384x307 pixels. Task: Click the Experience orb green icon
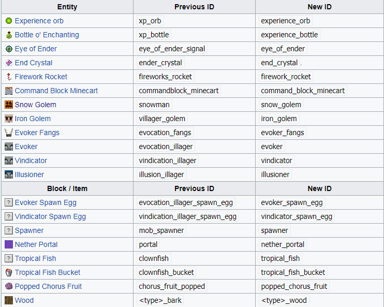[x=9, y=21]
